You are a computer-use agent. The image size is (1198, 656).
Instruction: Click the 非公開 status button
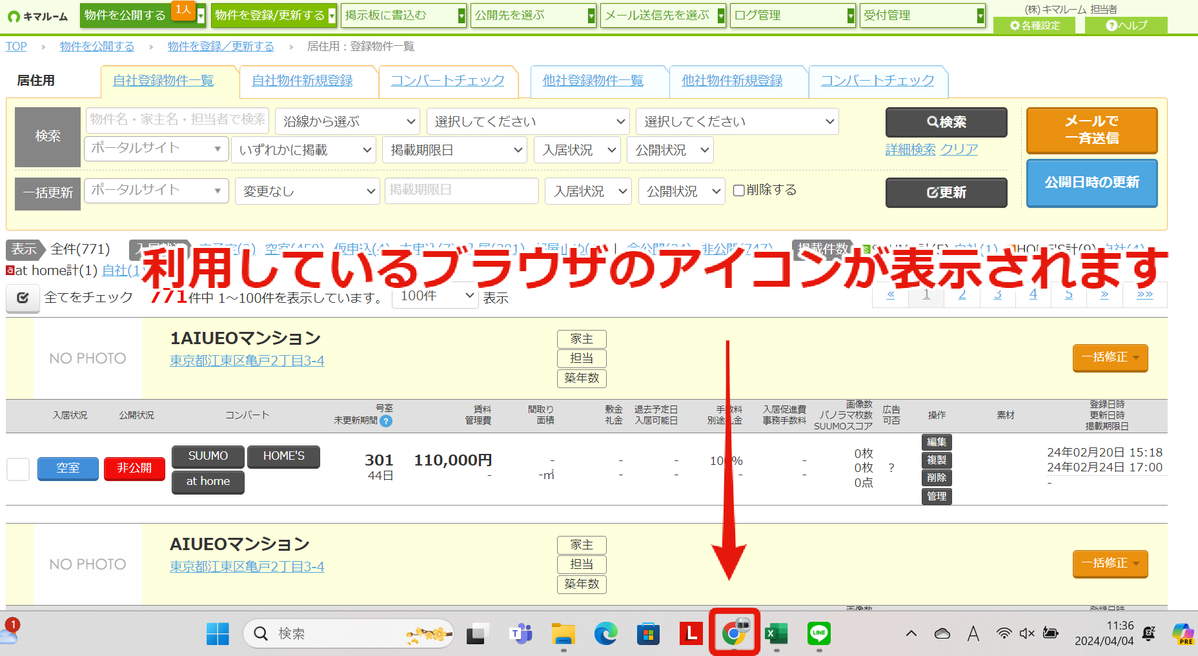134,468
